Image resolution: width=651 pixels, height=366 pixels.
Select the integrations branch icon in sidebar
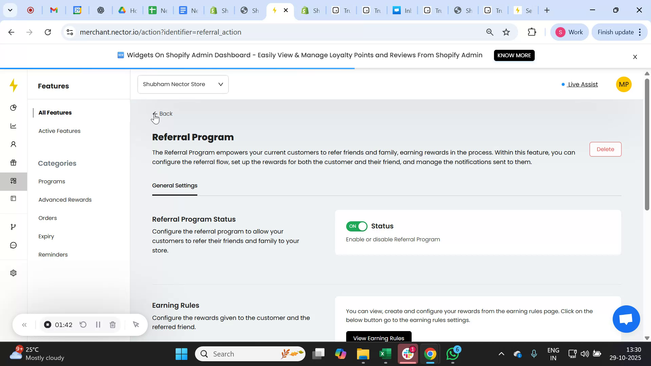[13, 226]
